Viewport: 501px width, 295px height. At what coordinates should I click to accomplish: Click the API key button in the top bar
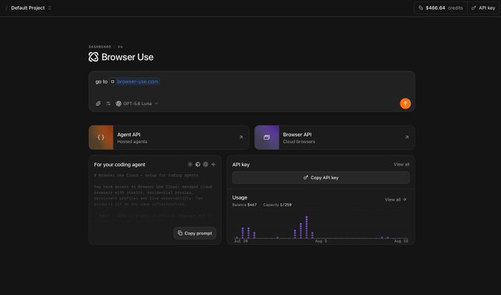[483, 8]
